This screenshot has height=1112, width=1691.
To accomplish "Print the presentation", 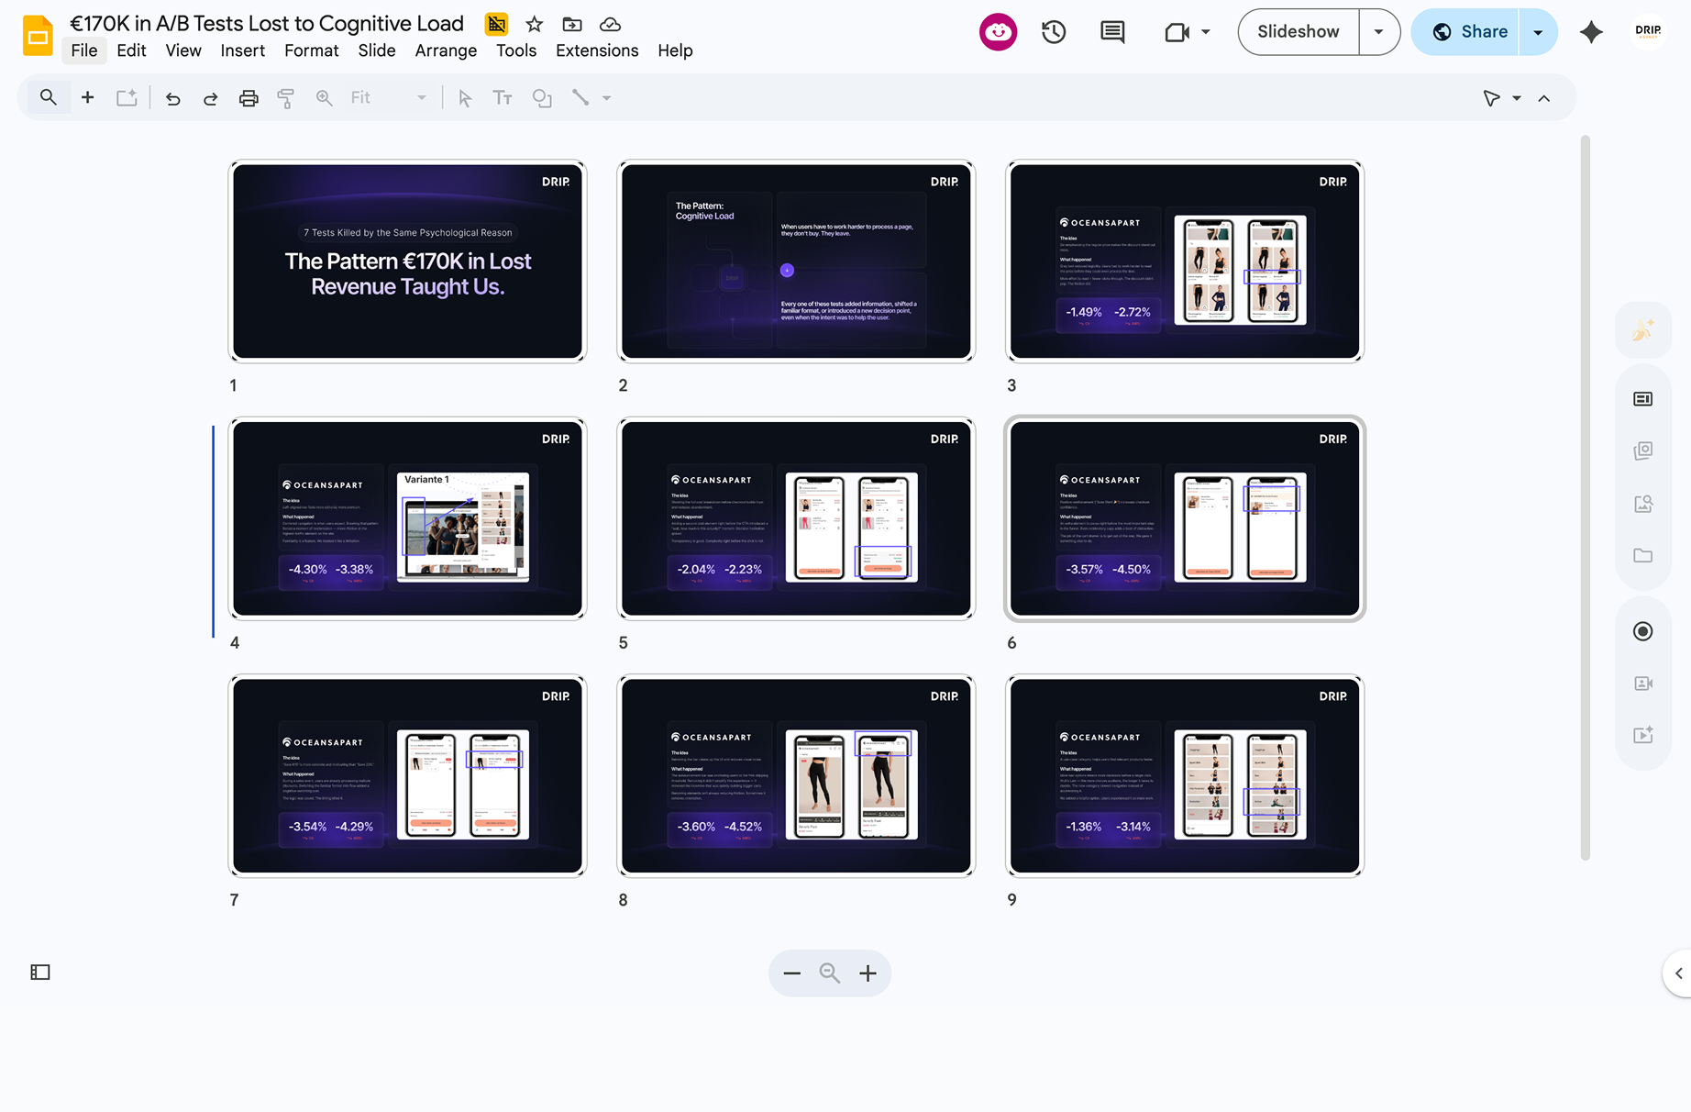I will [249, 98].
